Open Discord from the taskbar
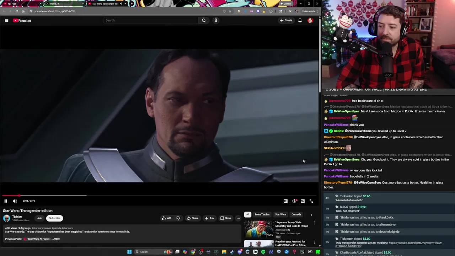 click(x=240, y=252)
